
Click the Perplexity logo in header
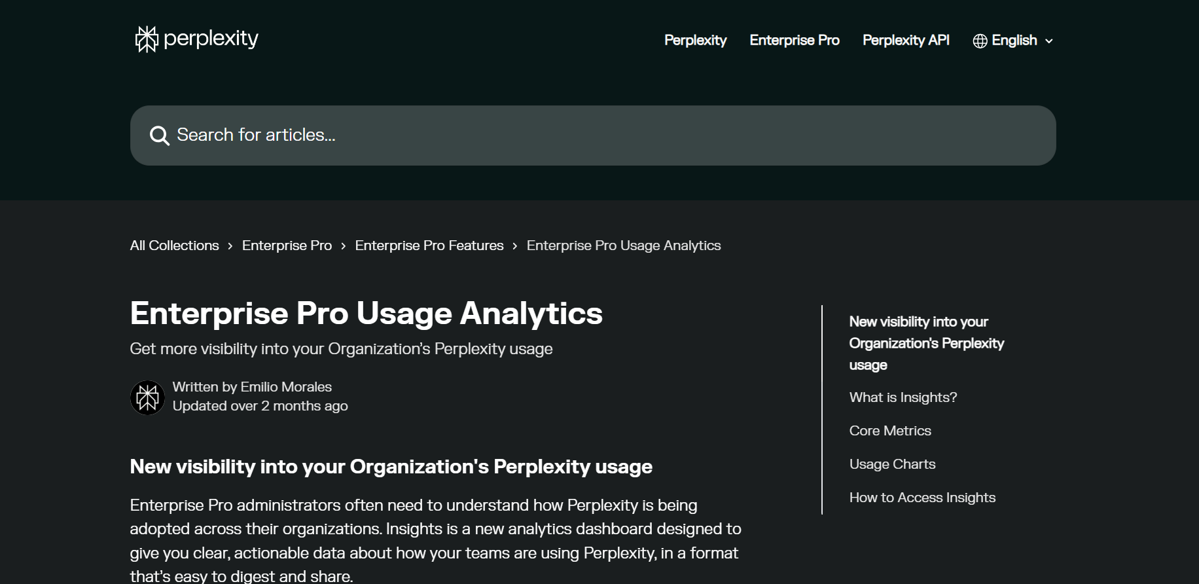coord(196,39)
